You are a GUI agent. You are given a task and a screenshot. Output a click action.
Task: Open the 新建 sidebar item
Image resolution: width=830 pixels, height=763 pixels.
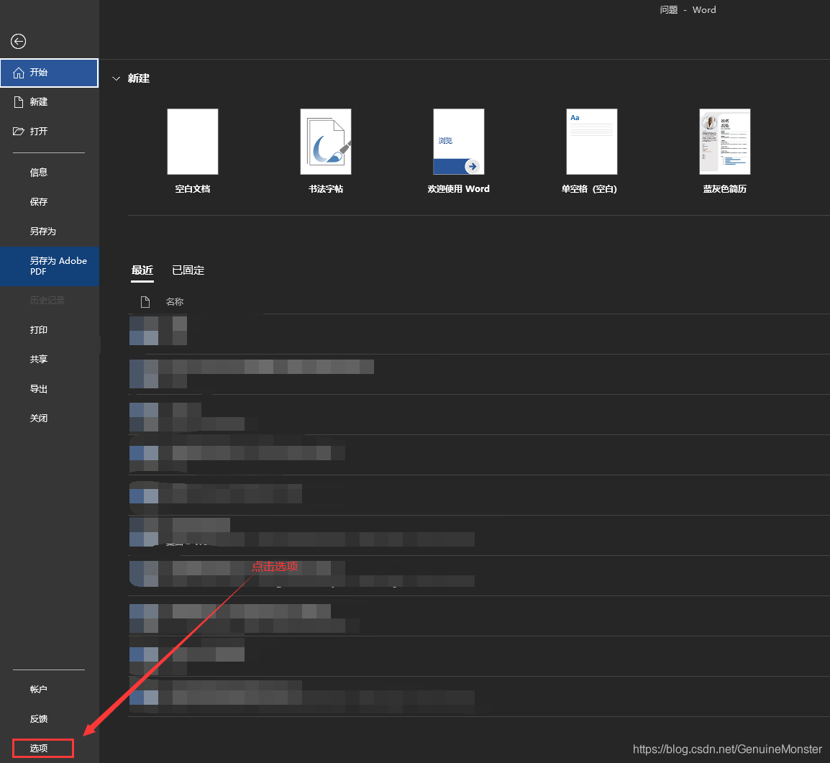49,101
